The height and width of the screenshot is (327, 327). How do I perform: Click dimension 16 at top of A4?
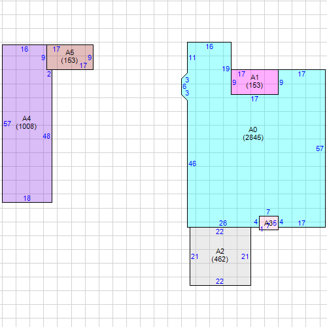coord(24,49)
